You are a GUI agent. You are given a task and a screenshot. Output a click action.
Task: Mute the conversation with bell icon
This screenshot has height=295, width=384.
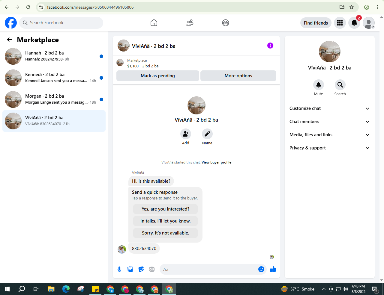[x=319, y=85]
